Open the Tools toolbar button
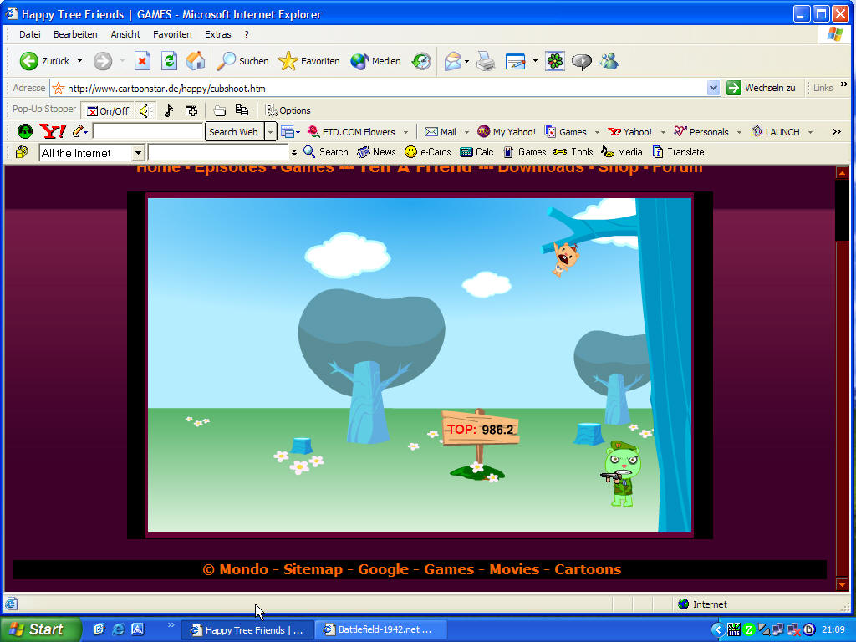 coord(573,152)
